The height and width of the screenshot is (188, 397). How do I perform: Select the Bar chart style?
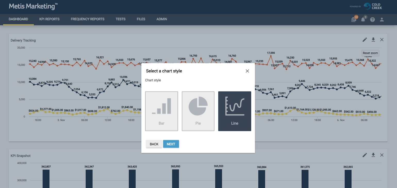click(162, 111)
